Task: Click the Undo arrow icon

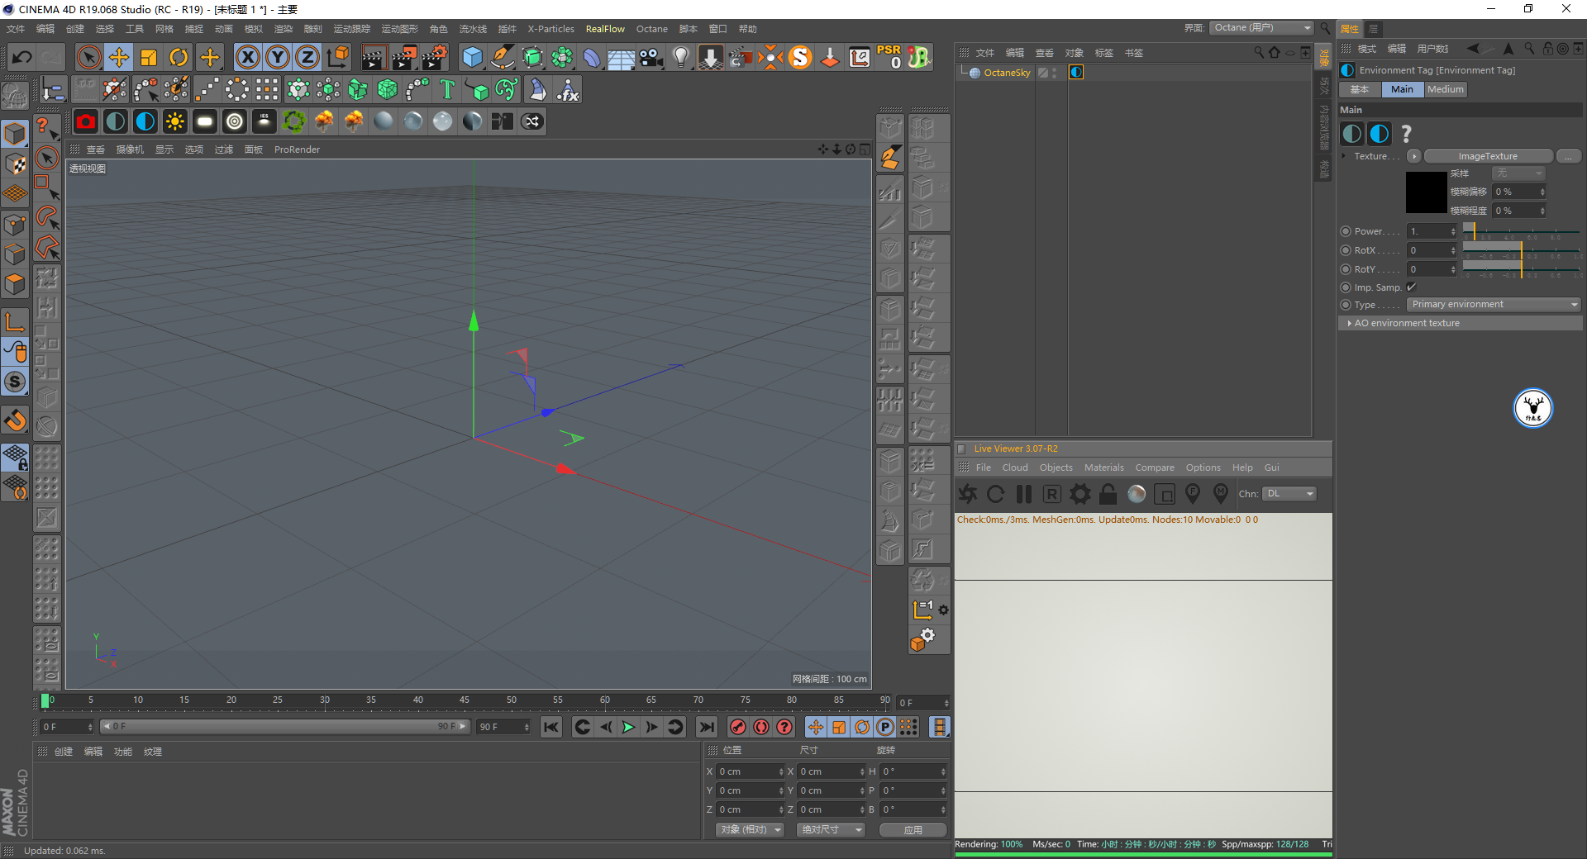Action: coord(22,57)
